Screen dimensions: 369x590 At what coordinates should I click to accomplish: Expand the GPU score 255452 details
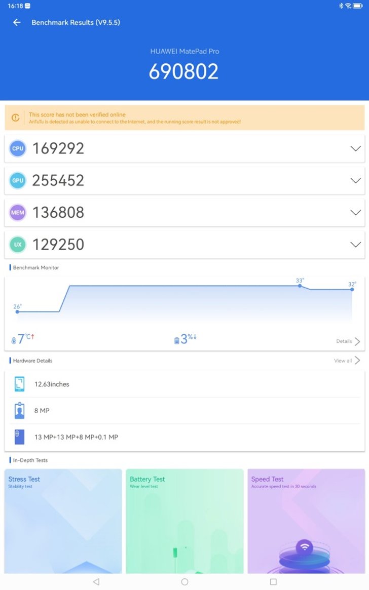(355, 181)
